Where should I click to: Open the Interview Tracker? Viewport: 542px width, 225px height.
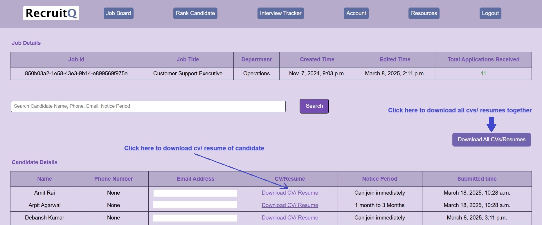click(281, 13)
